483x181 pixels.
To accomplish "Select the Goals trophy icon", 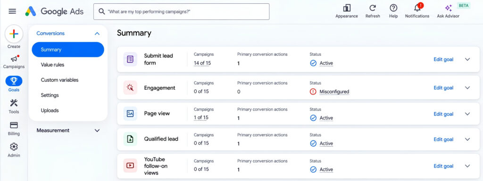I will pos(14,81).
